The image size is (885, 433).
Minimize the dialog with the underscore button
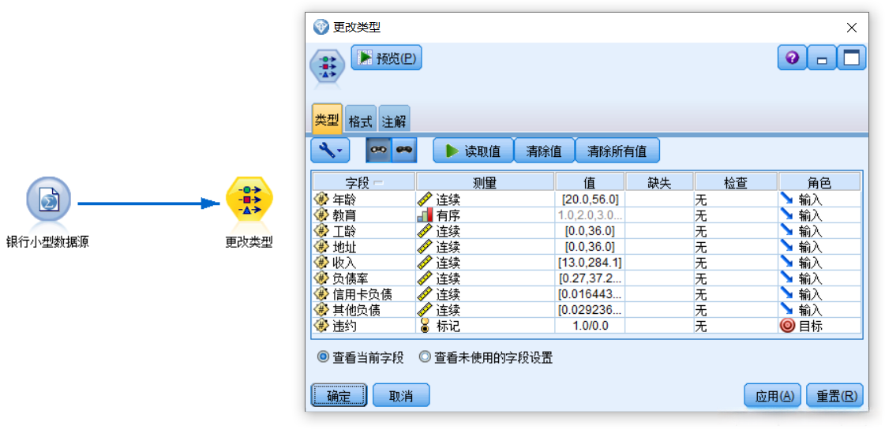[x=822, y=58]
